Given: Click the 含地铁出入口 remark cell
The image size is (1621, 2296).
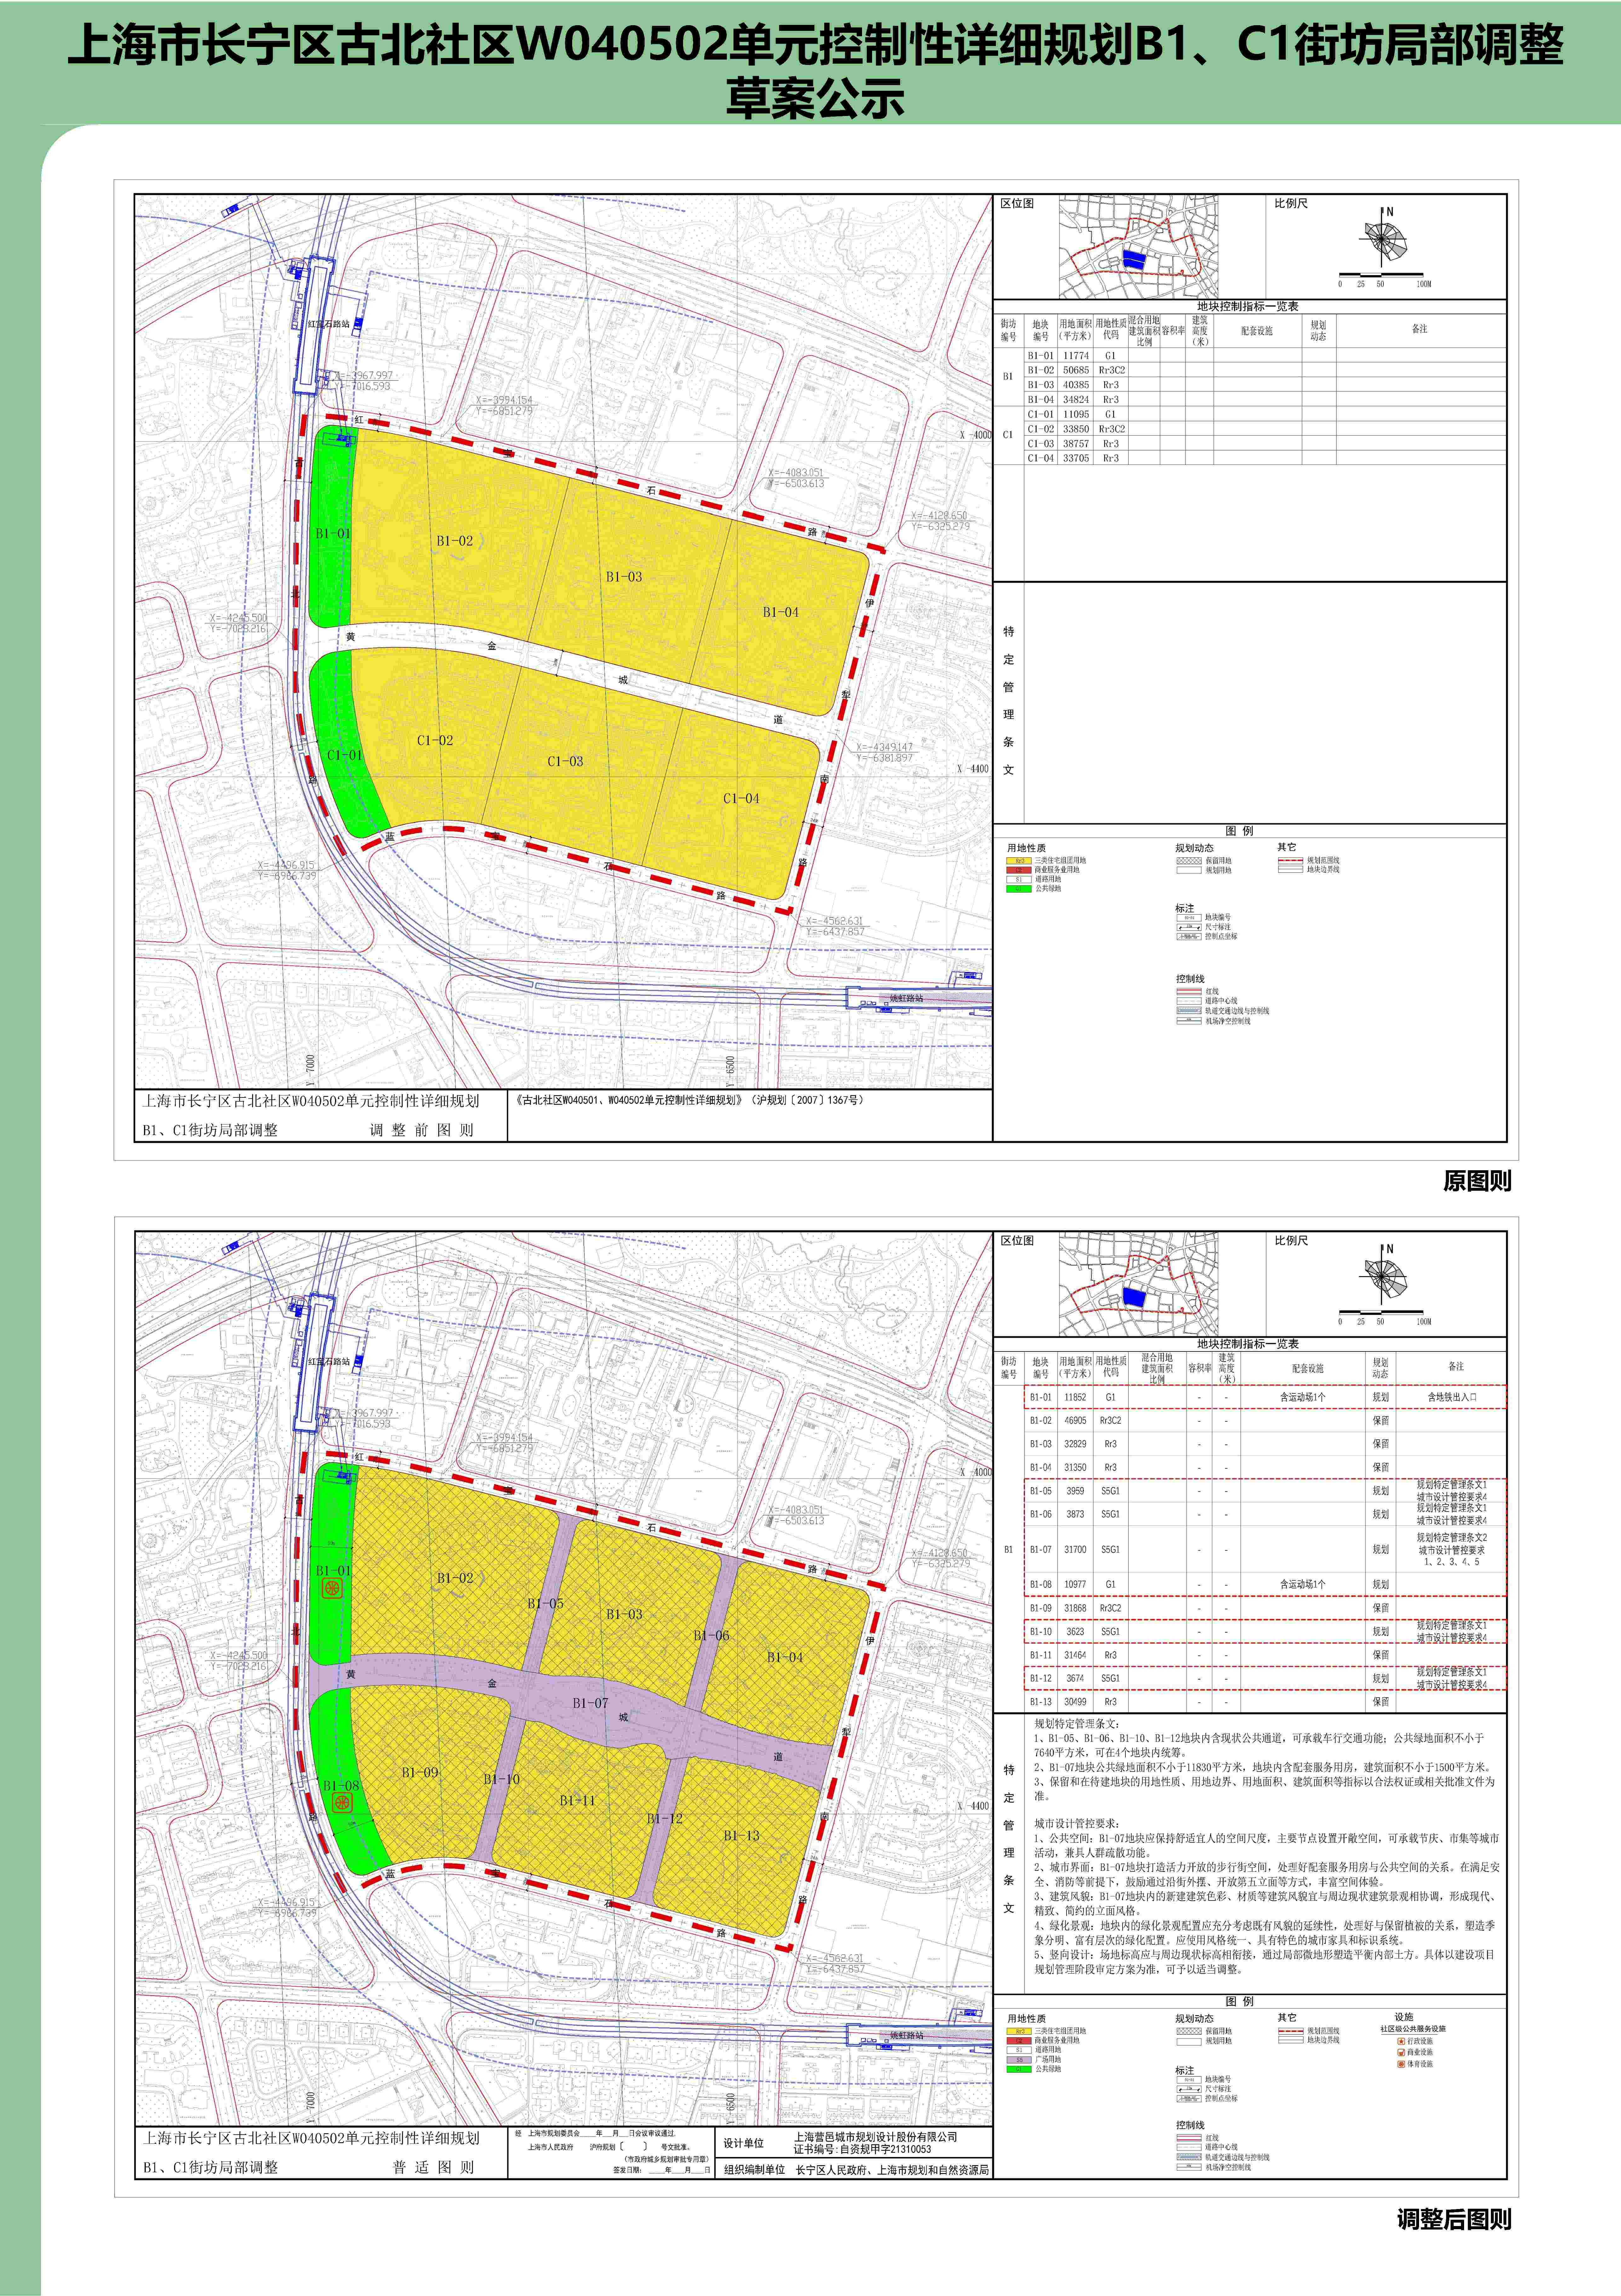Looking at the screenshot, I should [1452, 1397].
